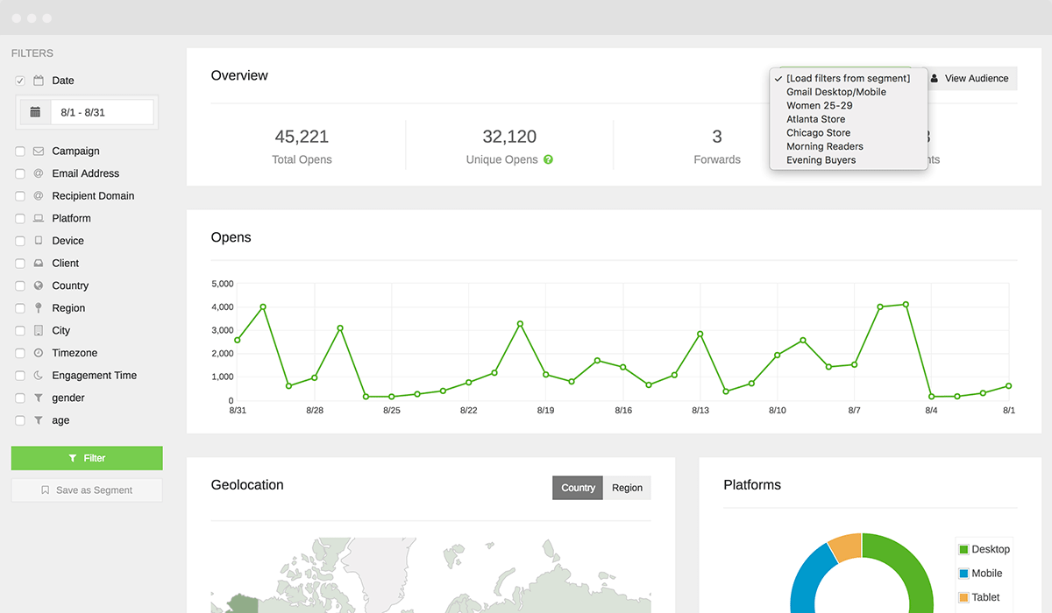Viewport: 1052px width, 613px height.
Task: Tick the City filter checkbox
Action: pos(19,331)
